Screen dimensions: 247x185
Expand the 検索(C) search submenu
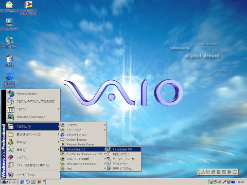pos(33,150)
